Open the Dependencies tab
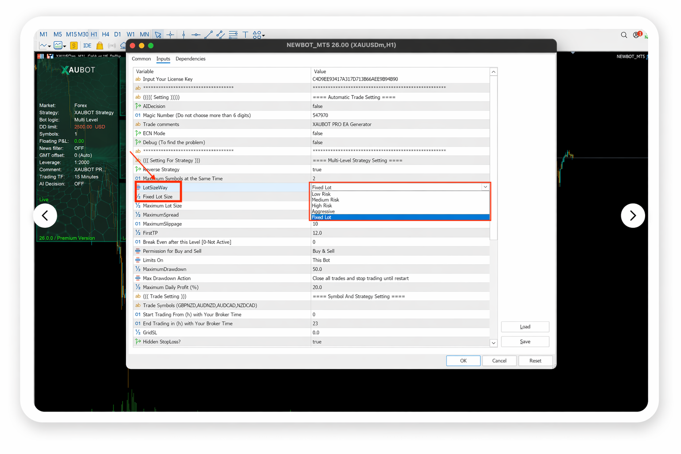681x454 pixels. click(x=191, y=59)
